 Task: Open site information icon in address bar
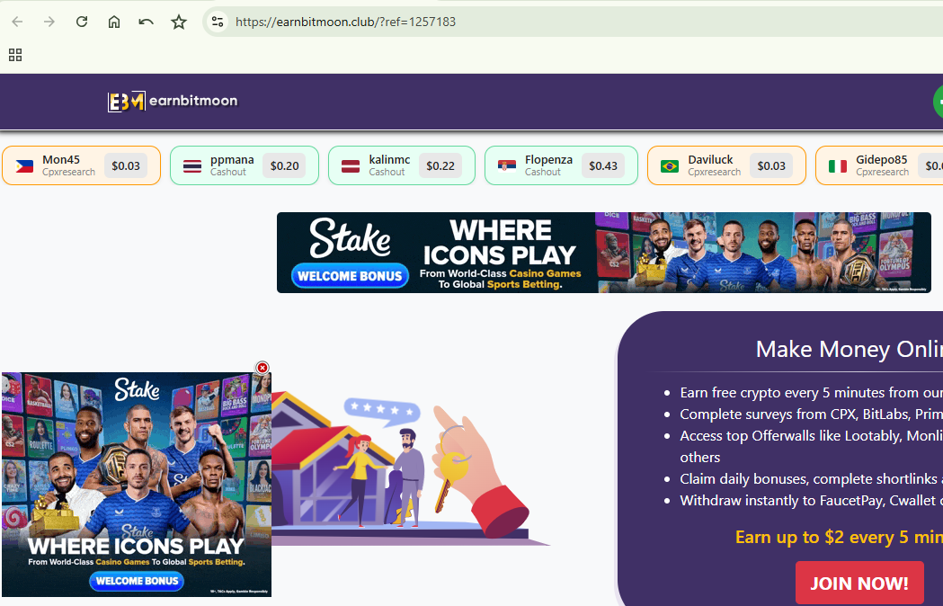pyautogui.click(x=218, y=22)
